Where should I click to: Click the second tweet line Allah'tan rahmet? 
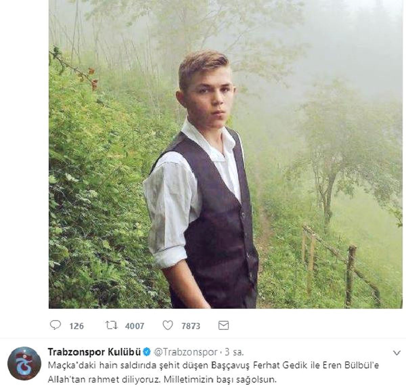pyautogui.click(x=162, y=379)
